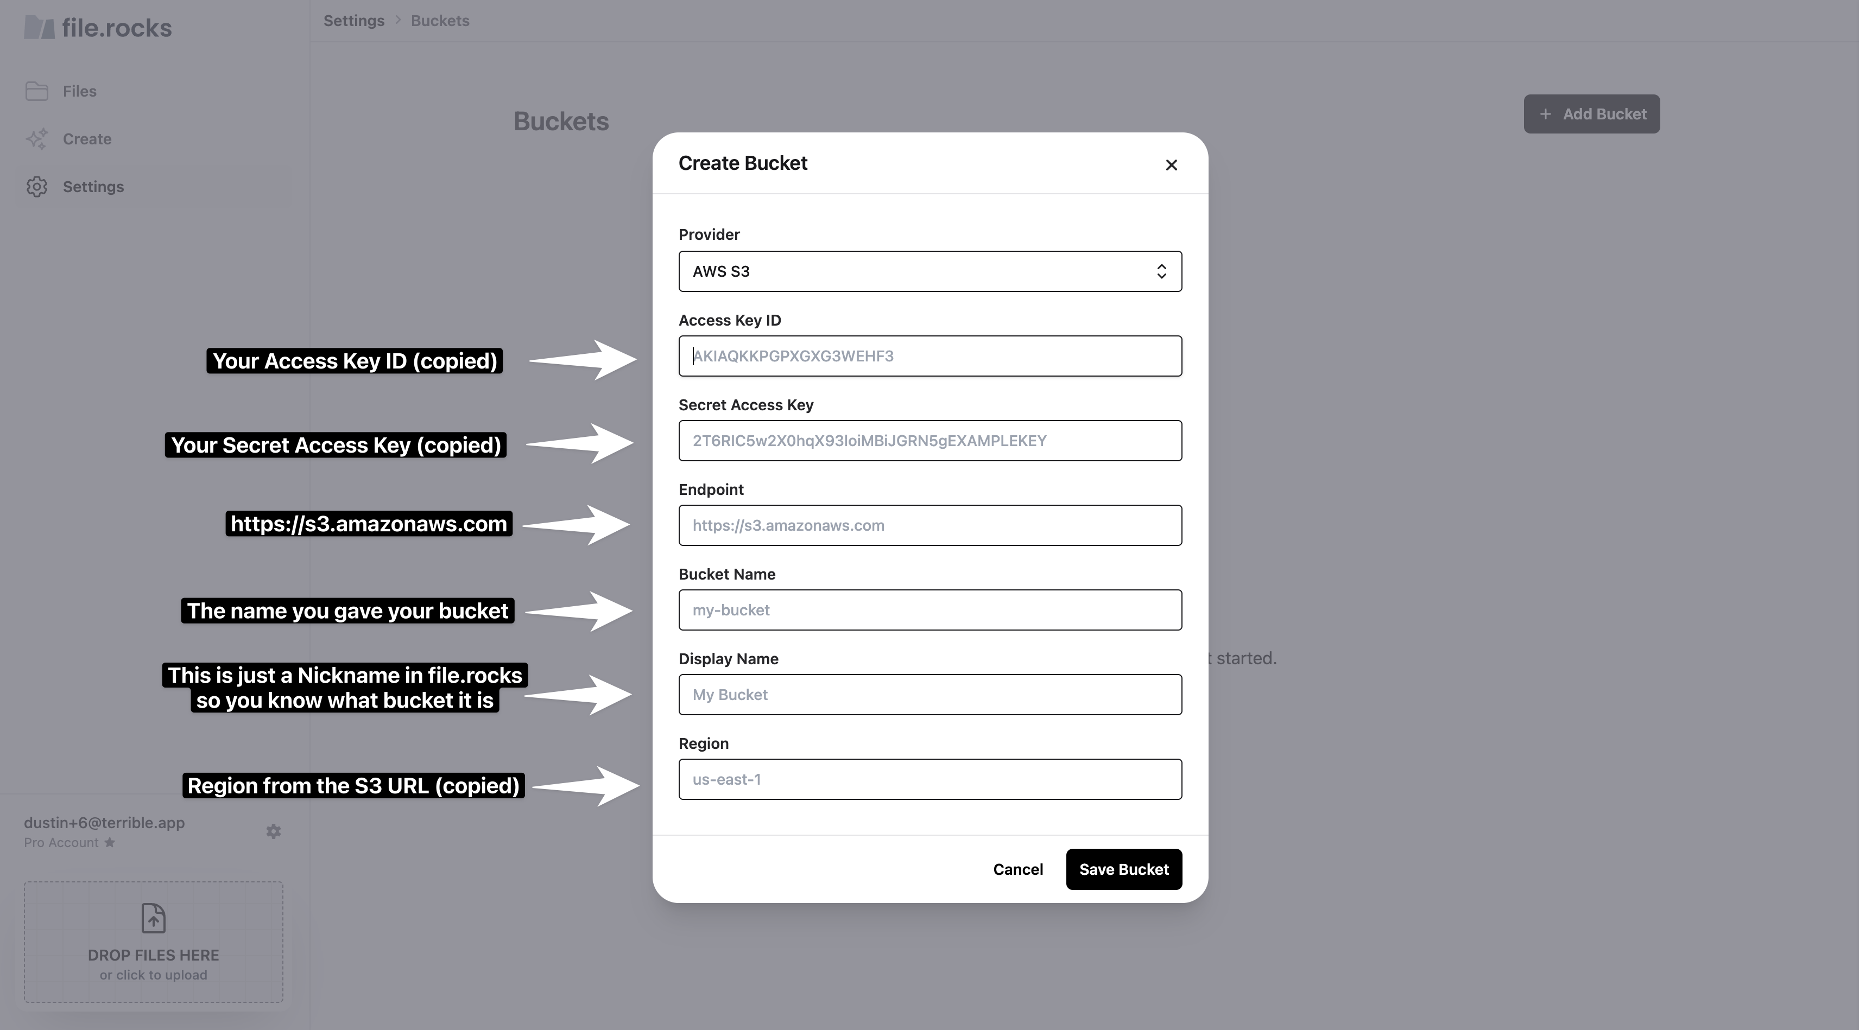This screenshot has height=1030, width=1859.
Task: Click the Settings gear icon in sidebar
Action: tap(37, 187)
